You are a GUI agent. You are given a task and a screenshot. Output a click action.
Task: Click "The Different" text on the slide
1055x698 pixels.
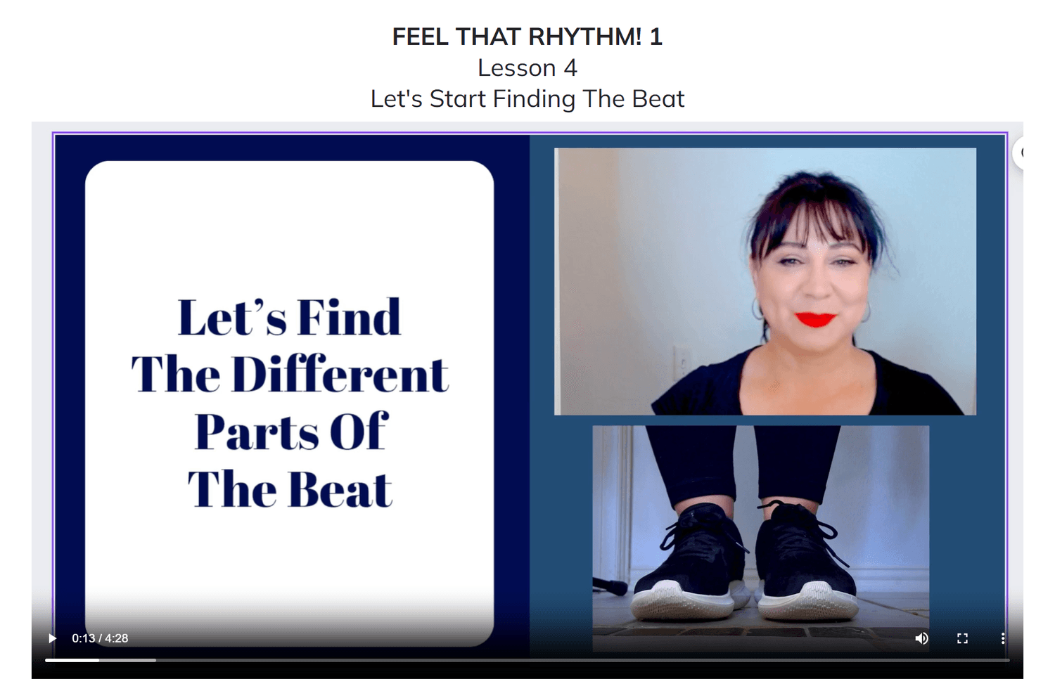289,374
